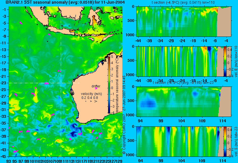Image resolution: width=238 pixels, height=163 pixels.
Task: Click the lon=110 eastward velocity section plot
Action: tap(184, 61)
